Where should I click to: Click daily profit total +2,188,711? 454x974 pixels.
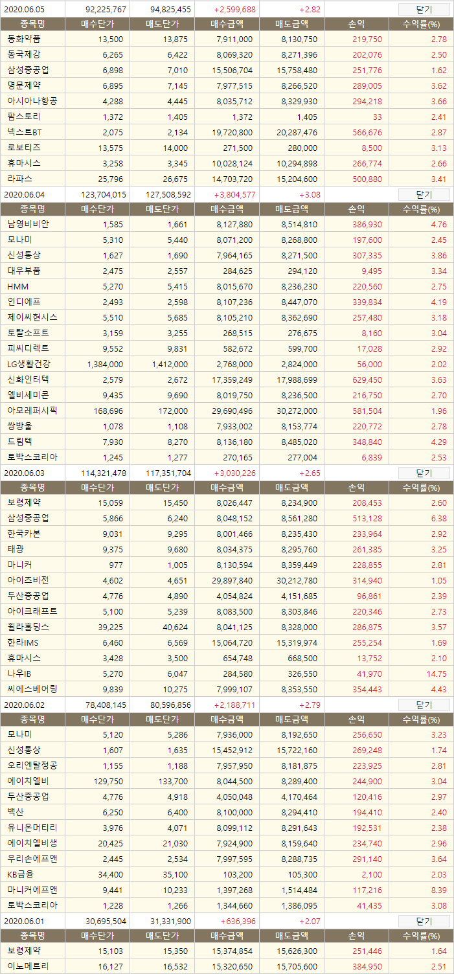(234, 705)
